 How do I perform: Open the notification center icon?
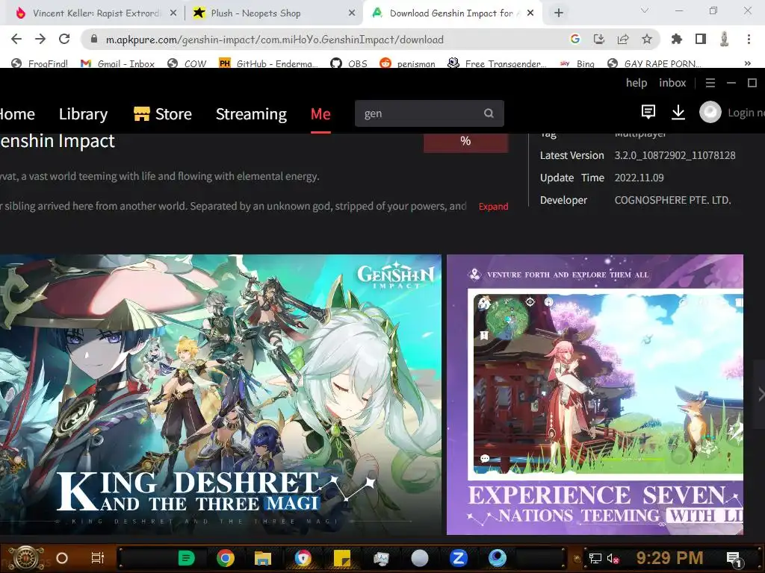pos(734,559)
